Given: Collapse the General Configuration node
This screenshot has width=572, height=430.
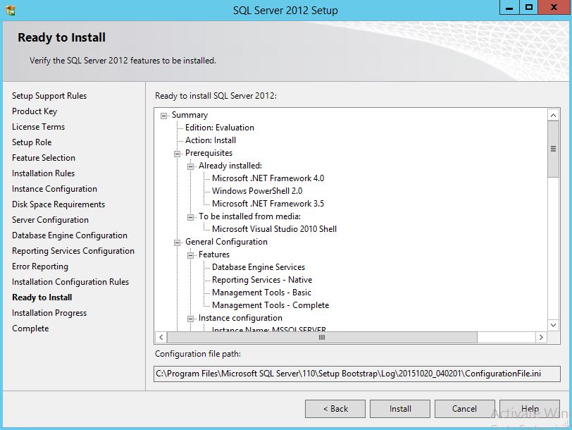Looking at the screenshot, I should (178, 242).
